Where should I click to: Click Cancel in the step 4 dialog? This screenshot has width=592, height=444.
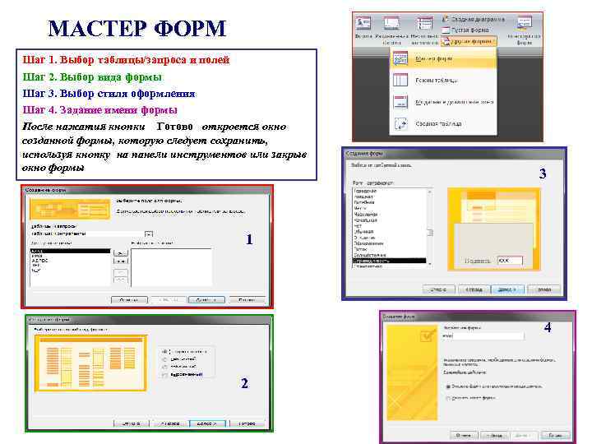pyautogui.click(x=464, y=435)
